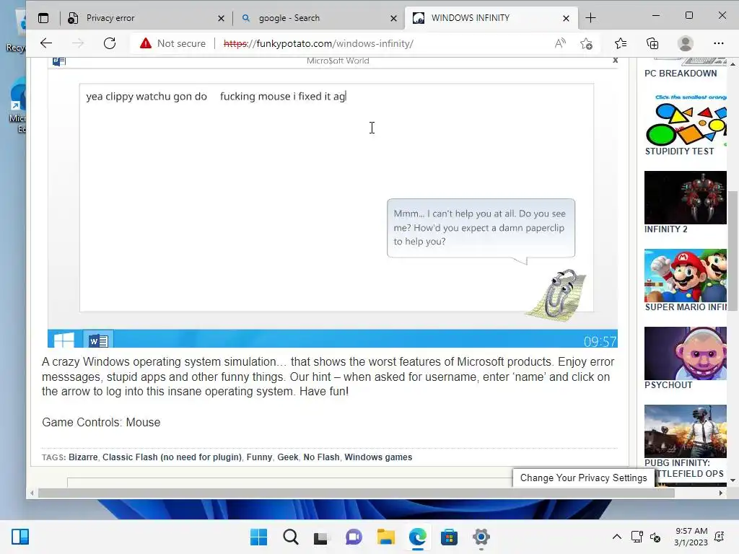
Task: Open the browser profile avatar
Action: [686, 43]
